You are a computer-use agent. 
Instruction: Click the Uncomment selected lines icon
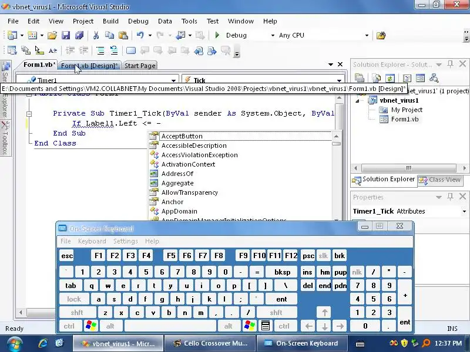pos(114,50)
